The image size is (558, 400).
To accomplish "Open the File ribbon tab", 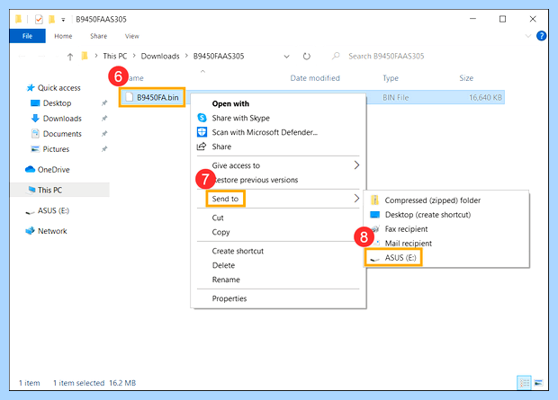I will click(x=27, y=36).
